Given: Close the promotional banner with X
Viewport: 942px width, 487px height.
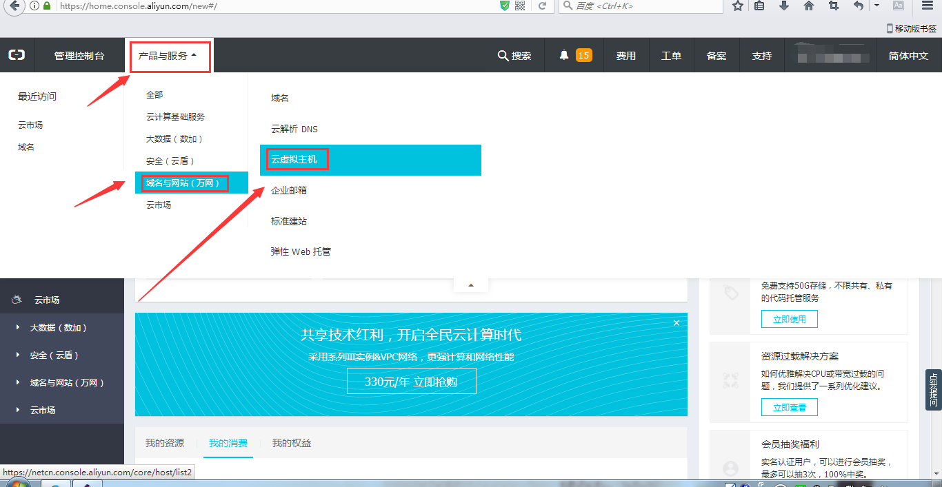Looking at the screenshot, I should (677, 323).
